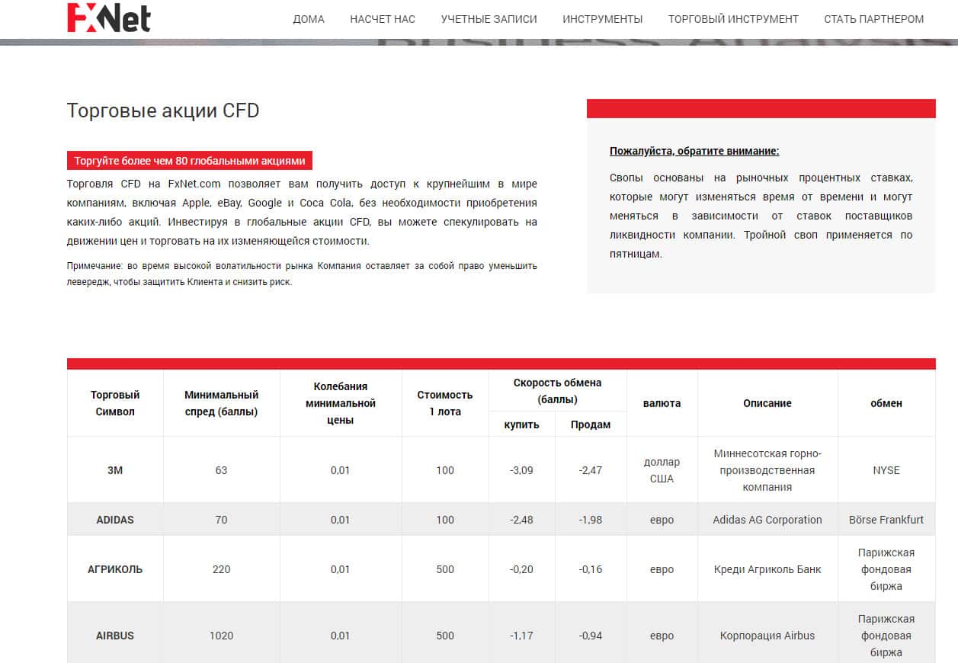Click the 'валюта' column header
958x663 pixels.
pos(662,403)
